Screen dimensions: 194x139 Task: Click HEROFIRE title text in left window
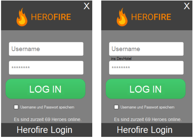[x=51, y=17]
